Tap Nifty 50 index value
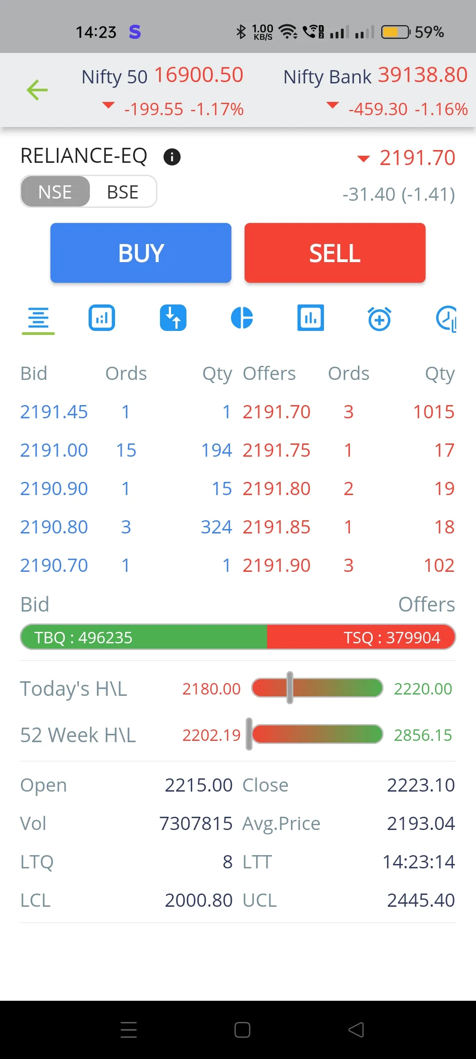The image size is (476, 1059). click(199, 75)
